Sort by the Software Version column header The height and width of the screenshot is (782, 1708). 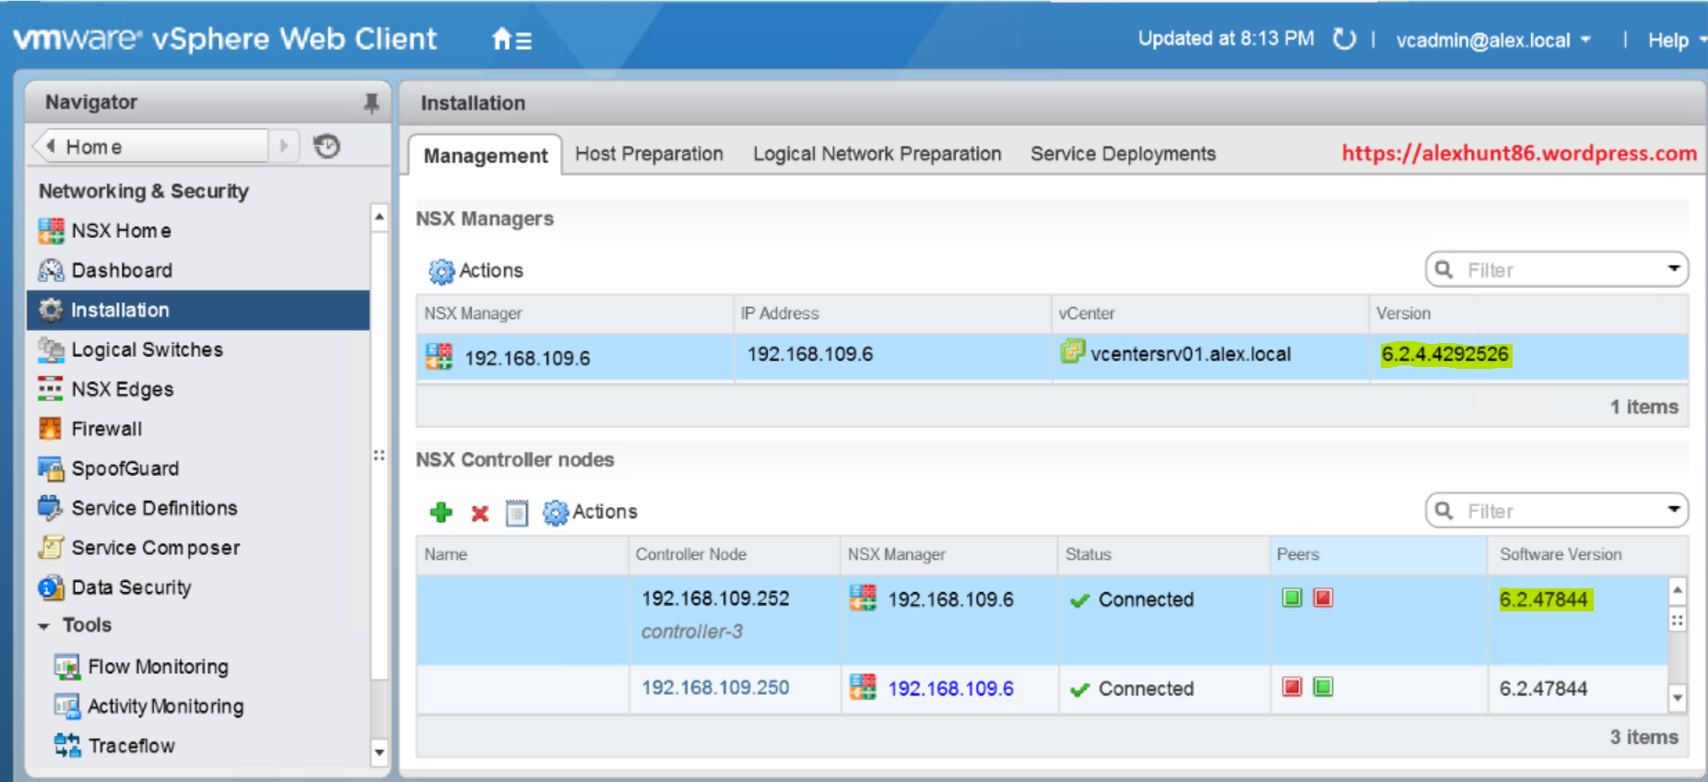1587,554
